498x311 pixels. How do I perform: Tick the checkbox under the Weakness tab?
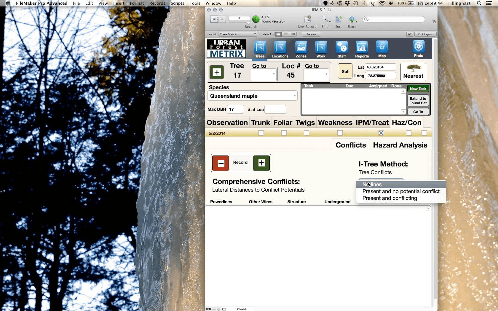tap(340, 133)
